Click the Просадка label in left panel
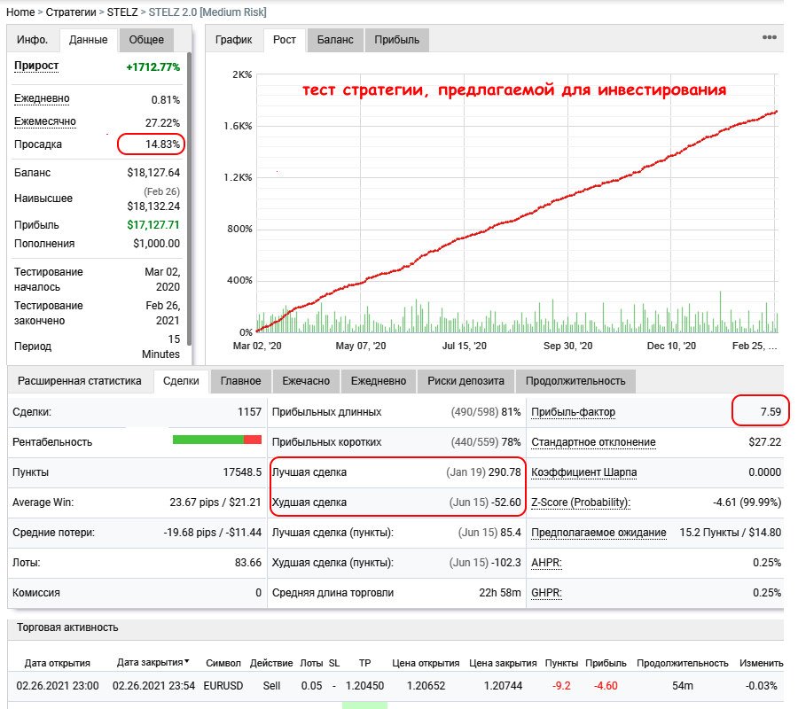Image resolution: width=798 pixels, height=709 pixels. pyautogui.click(x=38, y=144)
